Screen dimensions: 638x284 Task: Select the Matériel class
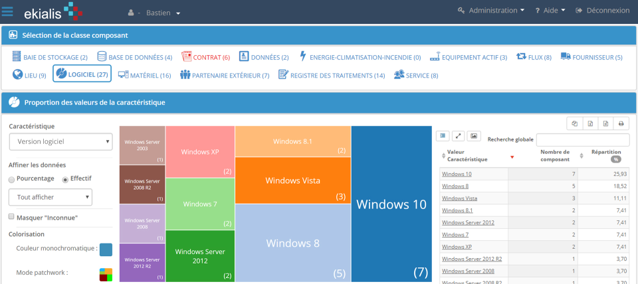pos(144,75)
